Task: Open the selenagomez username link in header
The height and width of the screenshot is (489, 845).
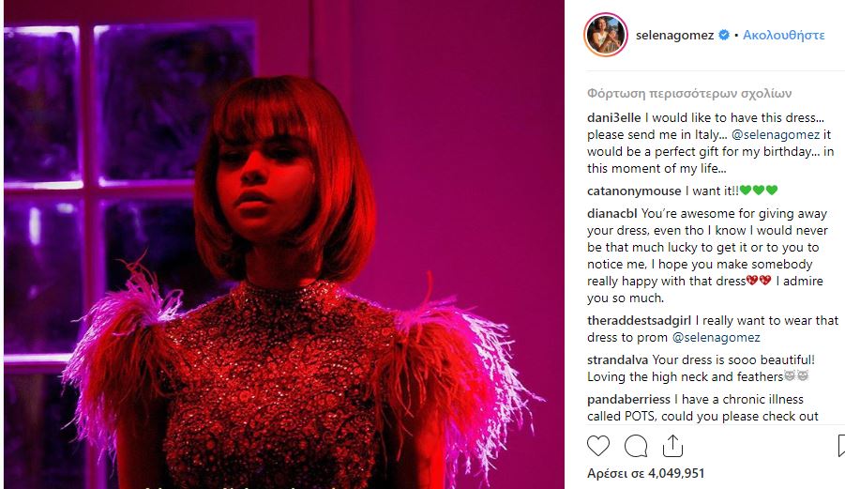Action: [x=674, y=35]
